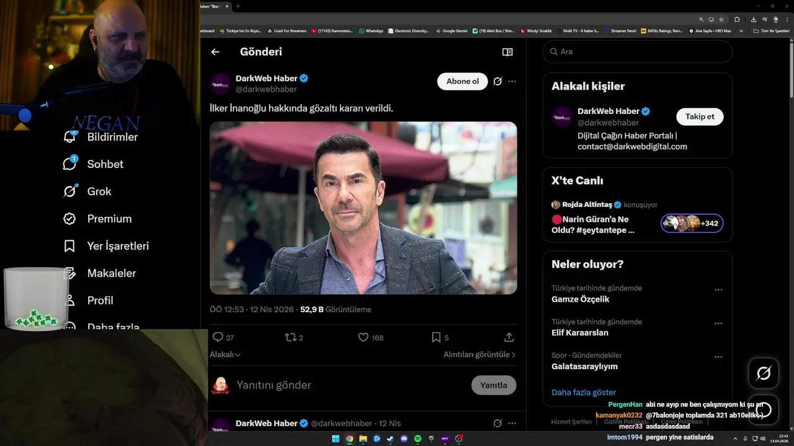
Task: Open Steam from the taskbar
Action: [390, 439]
